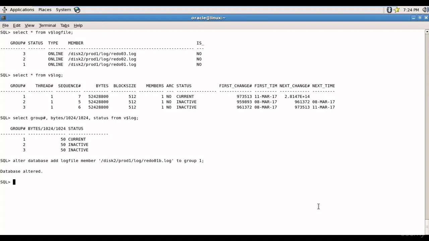Click the last SQL> prompt with cursor
The height and width of the screenshot is (241, 429).
(x=8, y=182)
